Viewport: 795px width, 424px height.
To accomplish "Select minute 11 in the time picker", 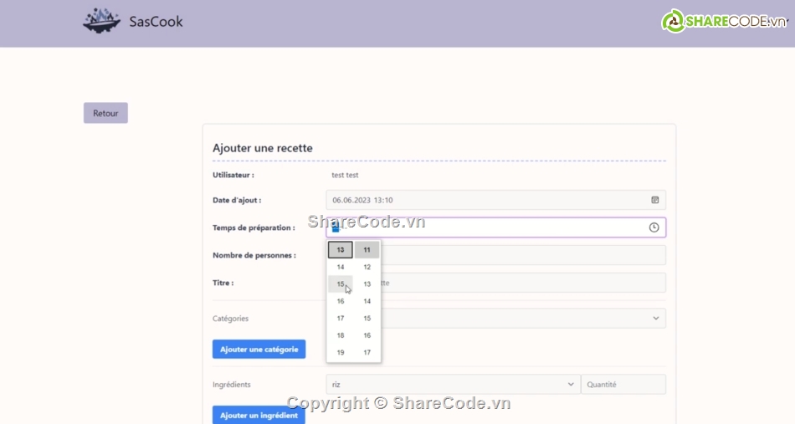I will click(367, 250).
